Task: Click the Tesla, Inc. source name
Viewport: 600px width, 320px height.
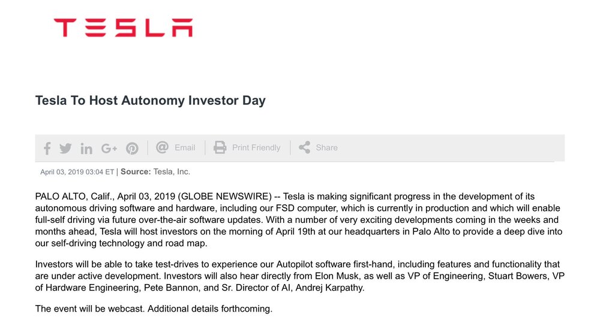Action: pos(171,172)
